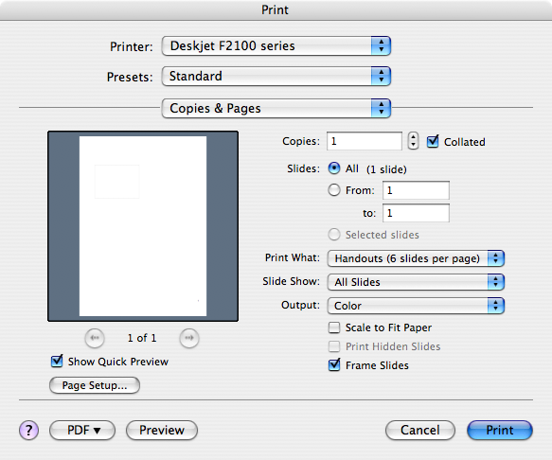Disable Show Quick Preview checkbox
This screenshot has height=460, width=552.
[x=57, y=362]
